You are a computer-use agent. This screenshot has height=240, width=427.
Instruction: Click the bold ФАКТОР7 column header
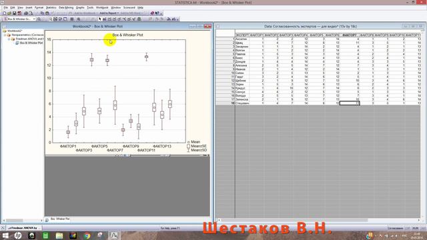point(350,35)
